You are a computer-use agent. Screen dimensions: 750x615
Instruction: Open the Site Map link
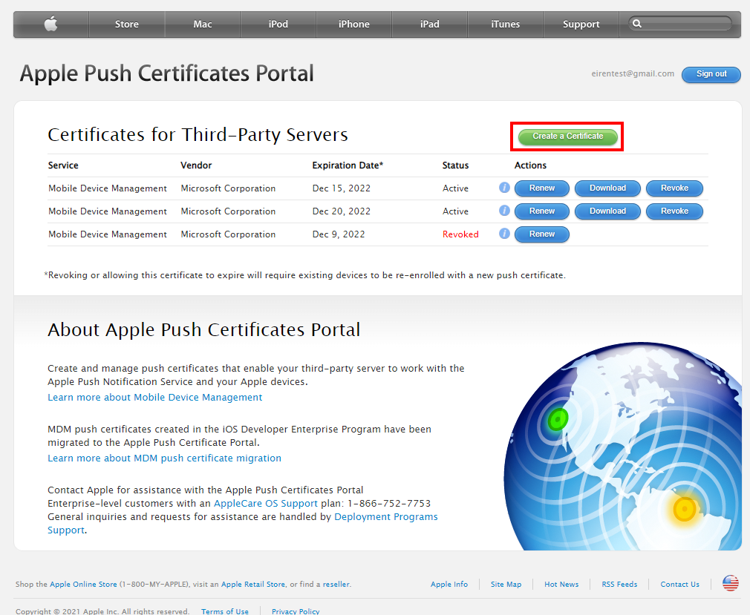point(506,584)
